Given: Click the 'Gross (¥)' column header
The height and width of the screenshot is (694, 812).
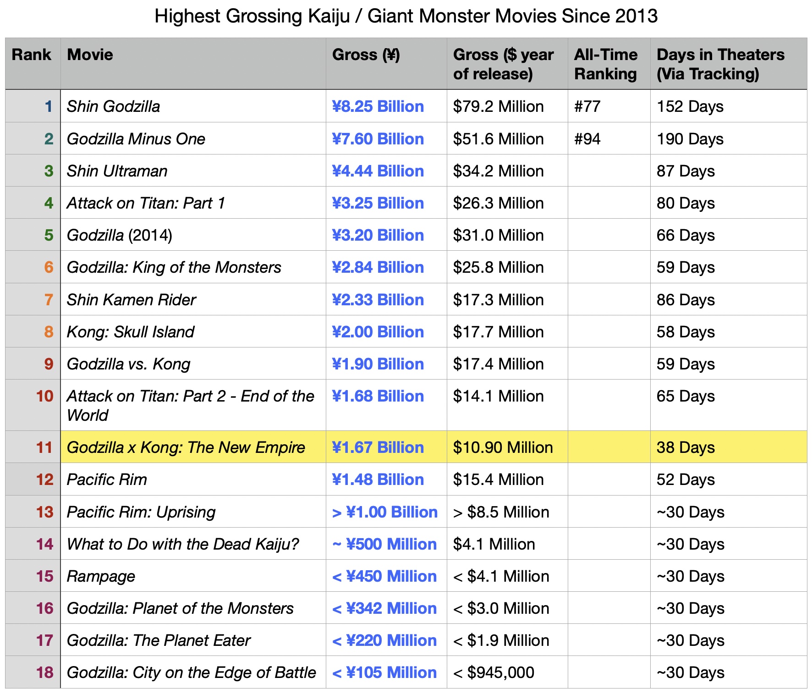Looking at the screenshot, I should click(x=386, y=64).
